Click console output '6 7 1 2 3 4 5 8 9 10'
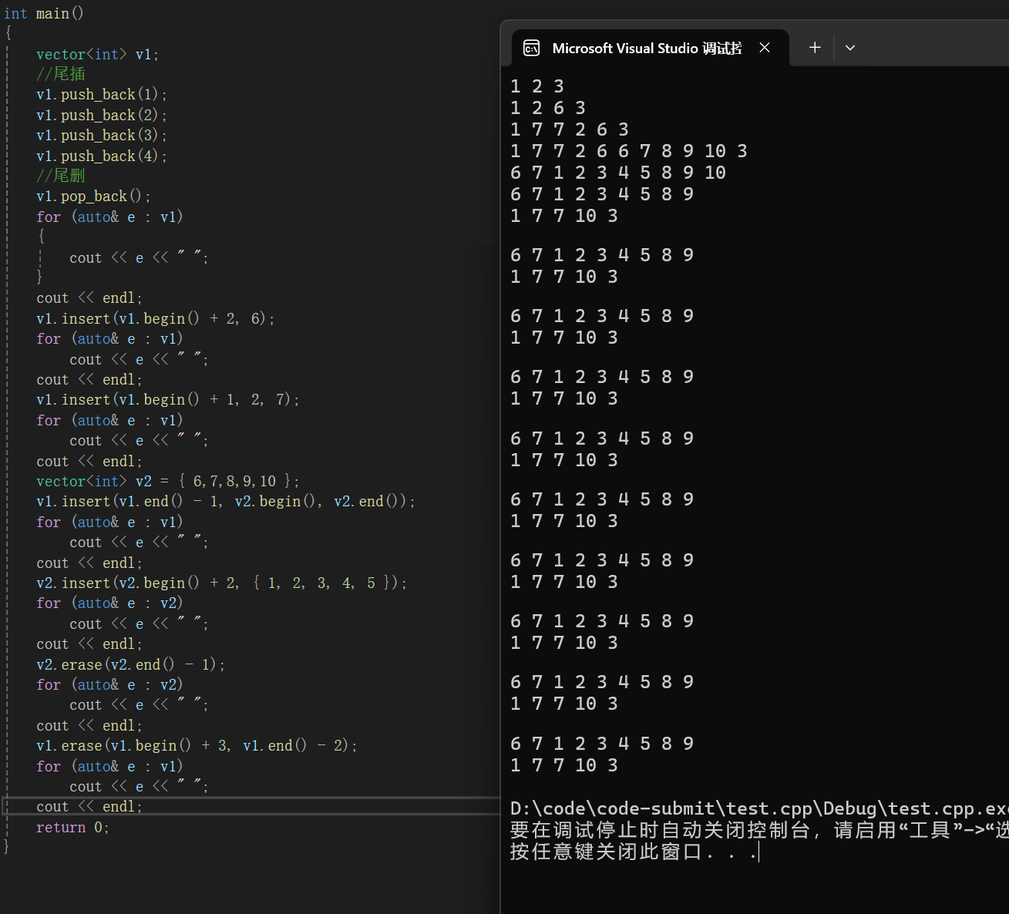 [617, 173]
